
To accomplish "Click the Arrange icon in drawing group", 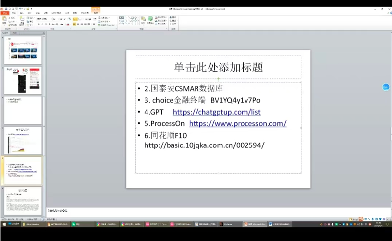I will point(143,19).
